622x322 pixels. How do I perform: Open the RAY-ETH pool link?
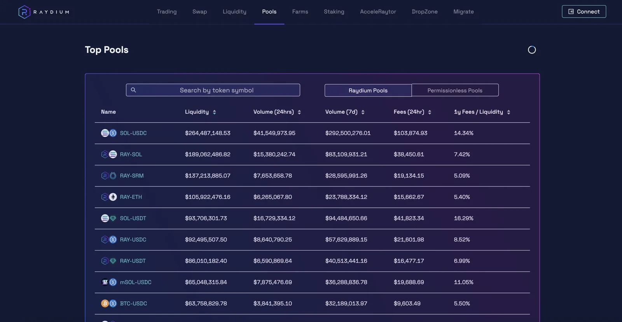(131, 197)
